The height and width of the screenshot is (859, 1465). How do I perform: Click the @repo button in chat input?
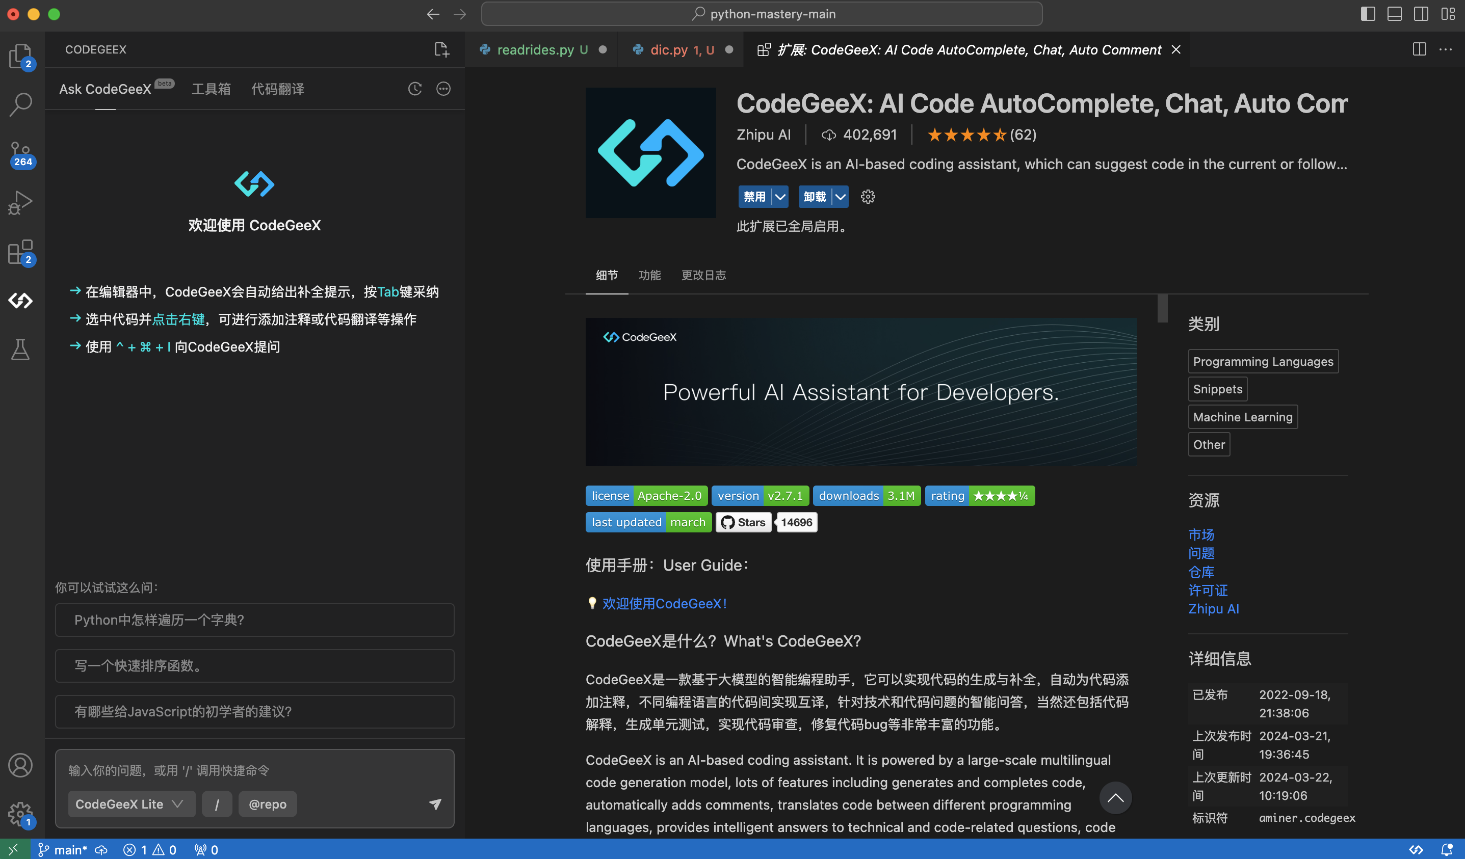click(268, 804)
